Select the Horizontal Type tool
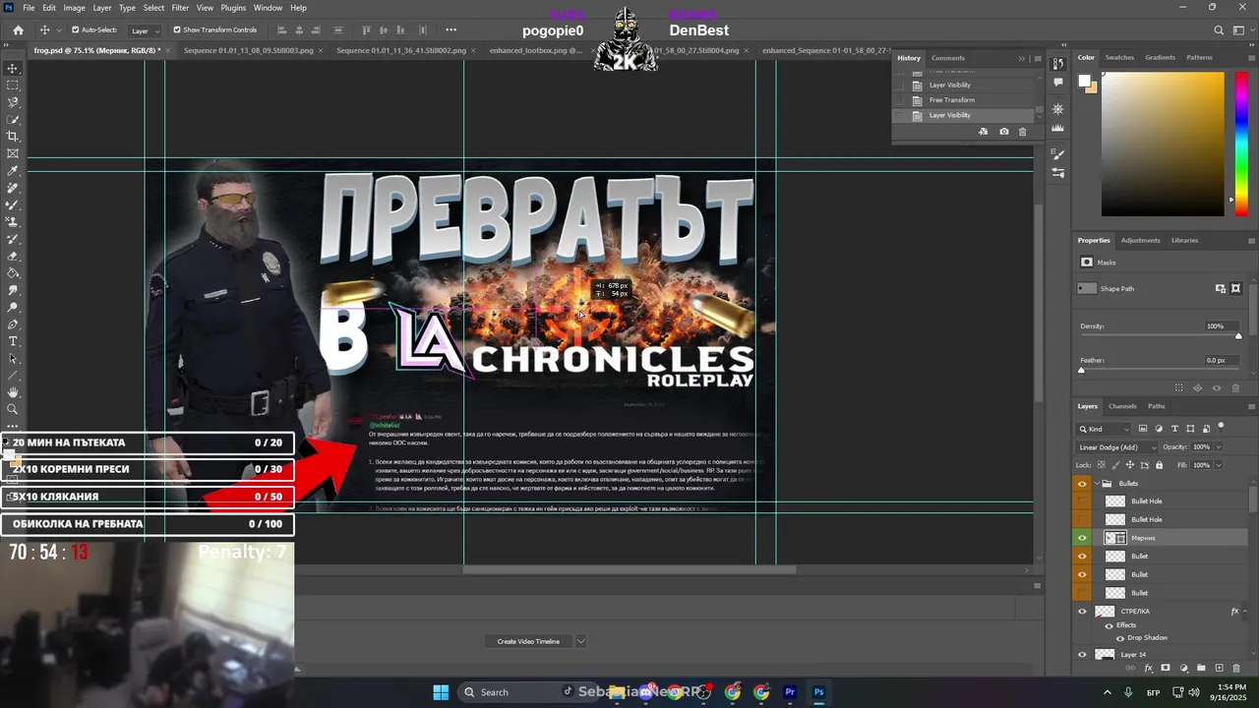Image resolution: width=1259 pixels, height=708 pixels. tap(13, 341)
